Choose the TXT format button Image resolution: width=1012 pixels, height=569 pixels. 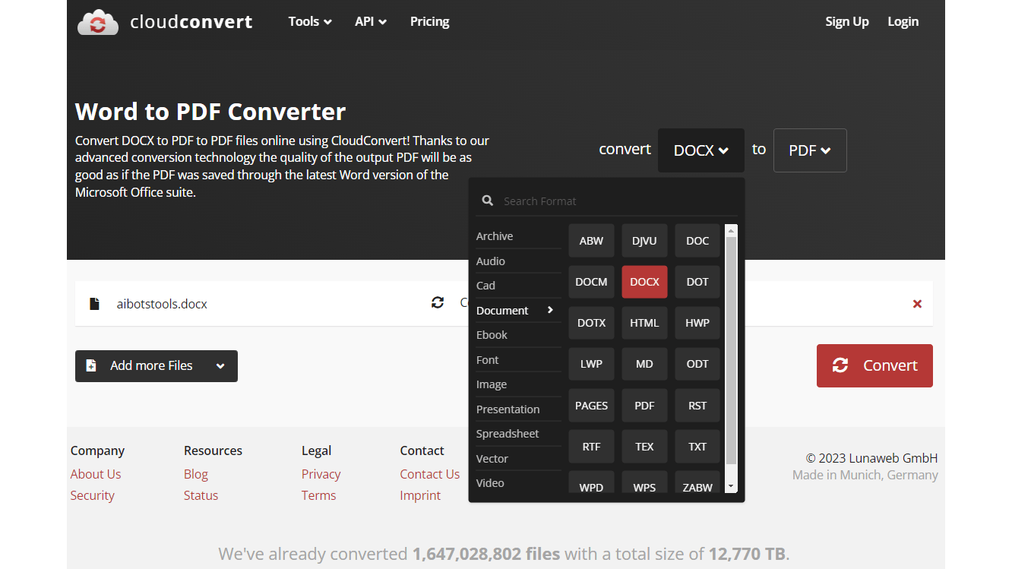697,447
